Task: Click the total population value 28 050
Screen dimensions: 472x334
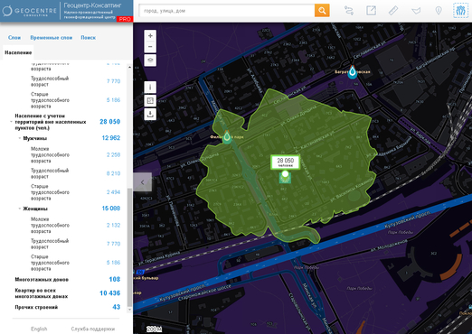Action: click(110, 122)
